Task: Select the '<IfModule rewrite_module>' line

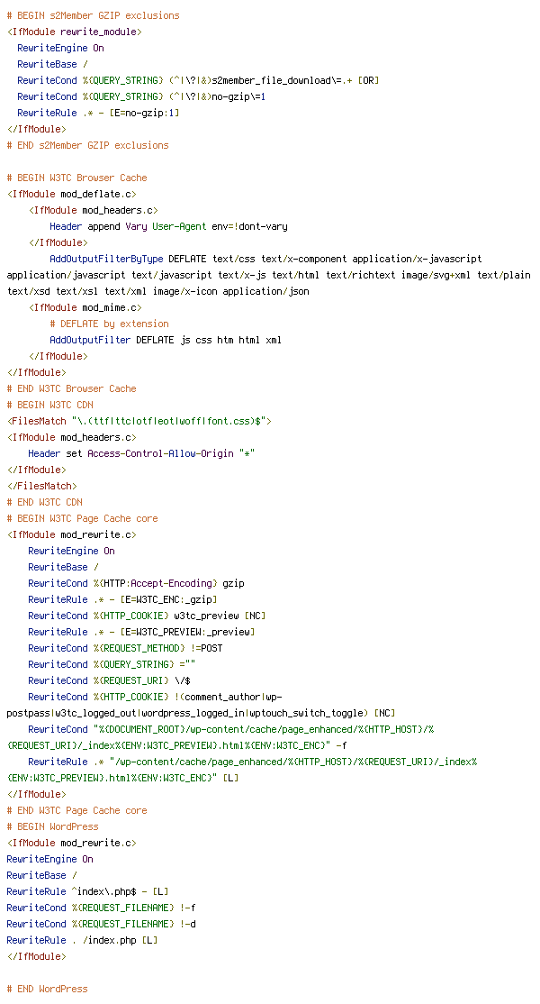Action: (74, 32)
